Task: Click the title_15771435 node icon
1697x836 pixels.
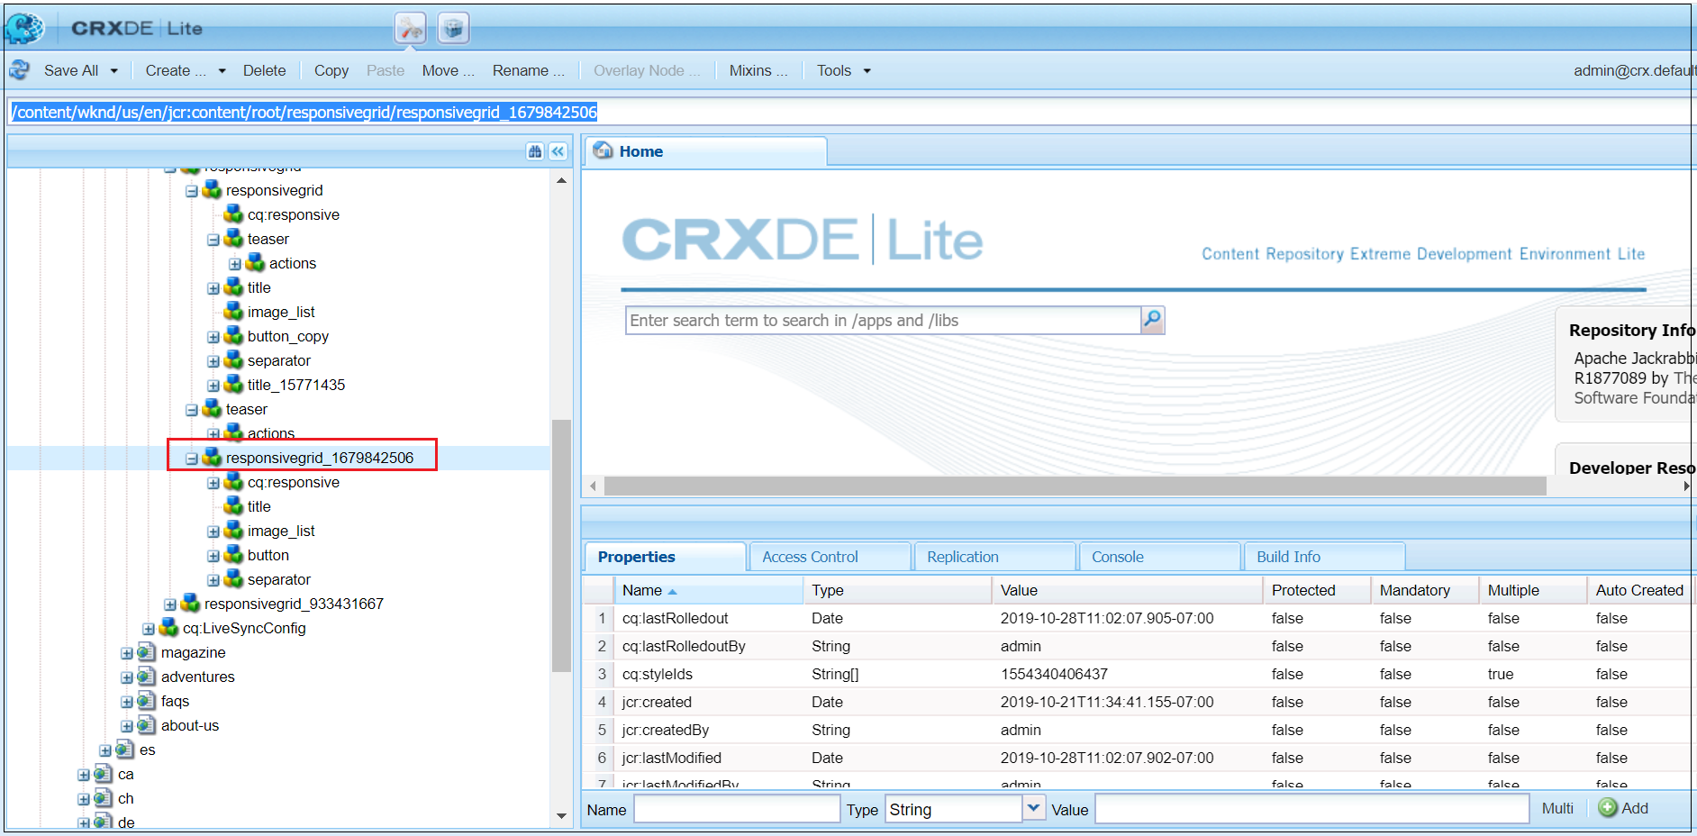Action: pos(233,384)
